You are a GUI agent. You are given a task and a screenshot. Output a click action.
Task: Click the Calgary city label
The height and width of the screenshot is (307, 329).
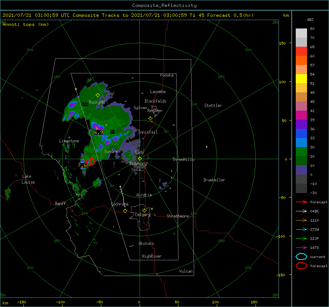[143, 215]
